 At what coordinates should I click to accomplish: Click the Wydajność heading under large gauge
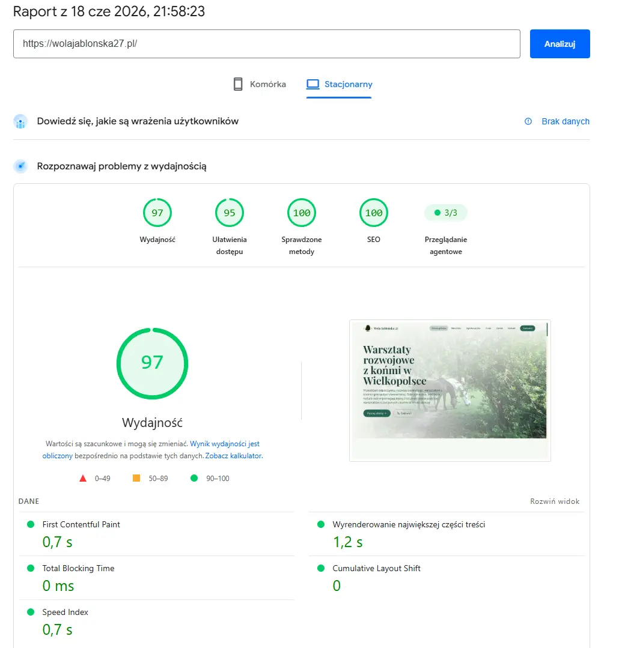click(152, 423)
